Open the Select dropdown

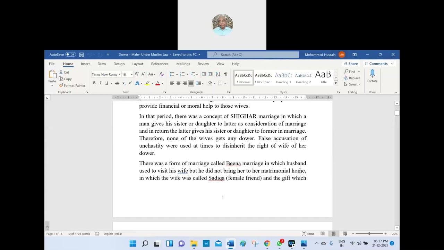pos(352,84)
